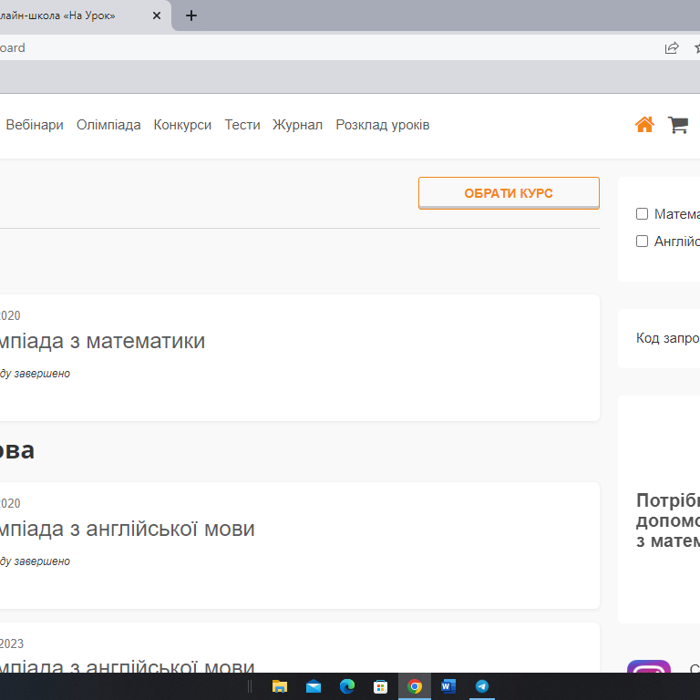Click the browser address bar
The image size is (700, 700).
328,47
